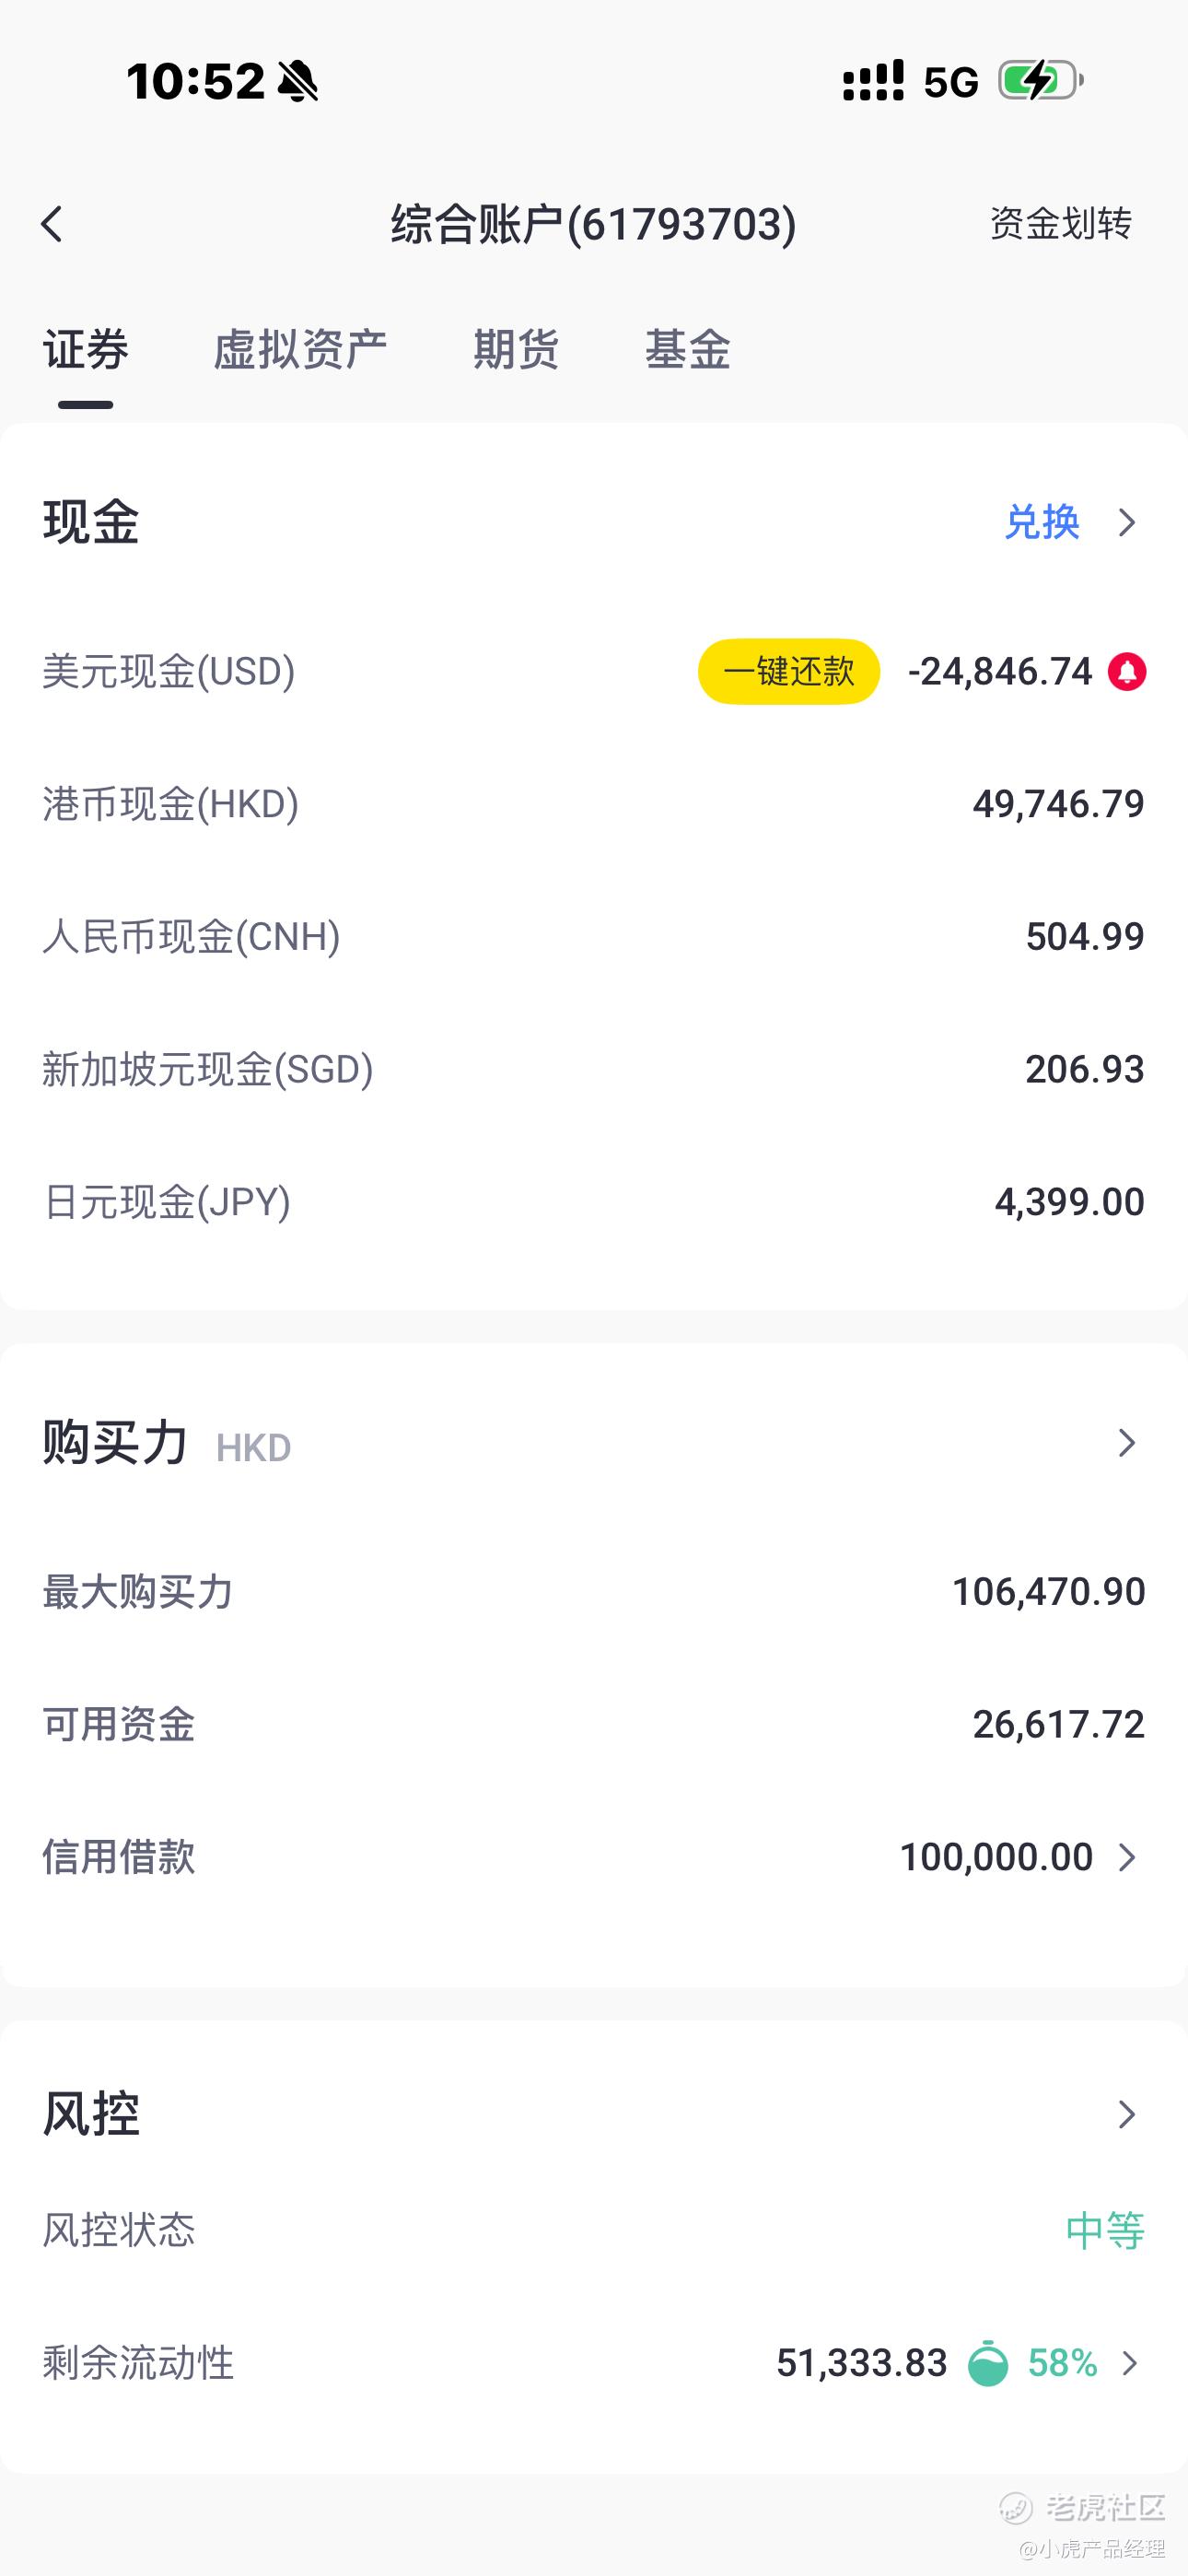Tap the 兑换 link

(x=1042, y=522)
